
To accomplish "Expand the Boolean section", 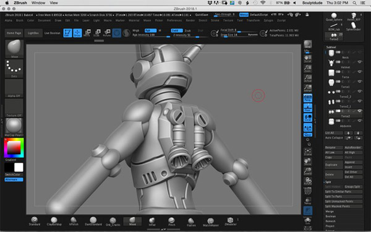I will coord(331,217).
